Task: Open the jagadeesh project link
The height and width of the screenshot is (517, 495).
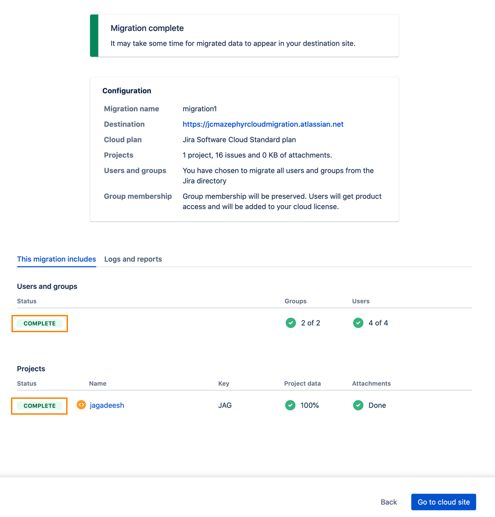Action: click(107, 405)
